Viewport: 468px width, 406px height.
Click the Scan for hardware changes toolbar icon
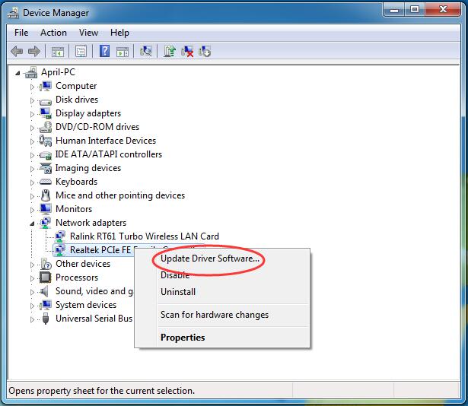tap(146, 51)
